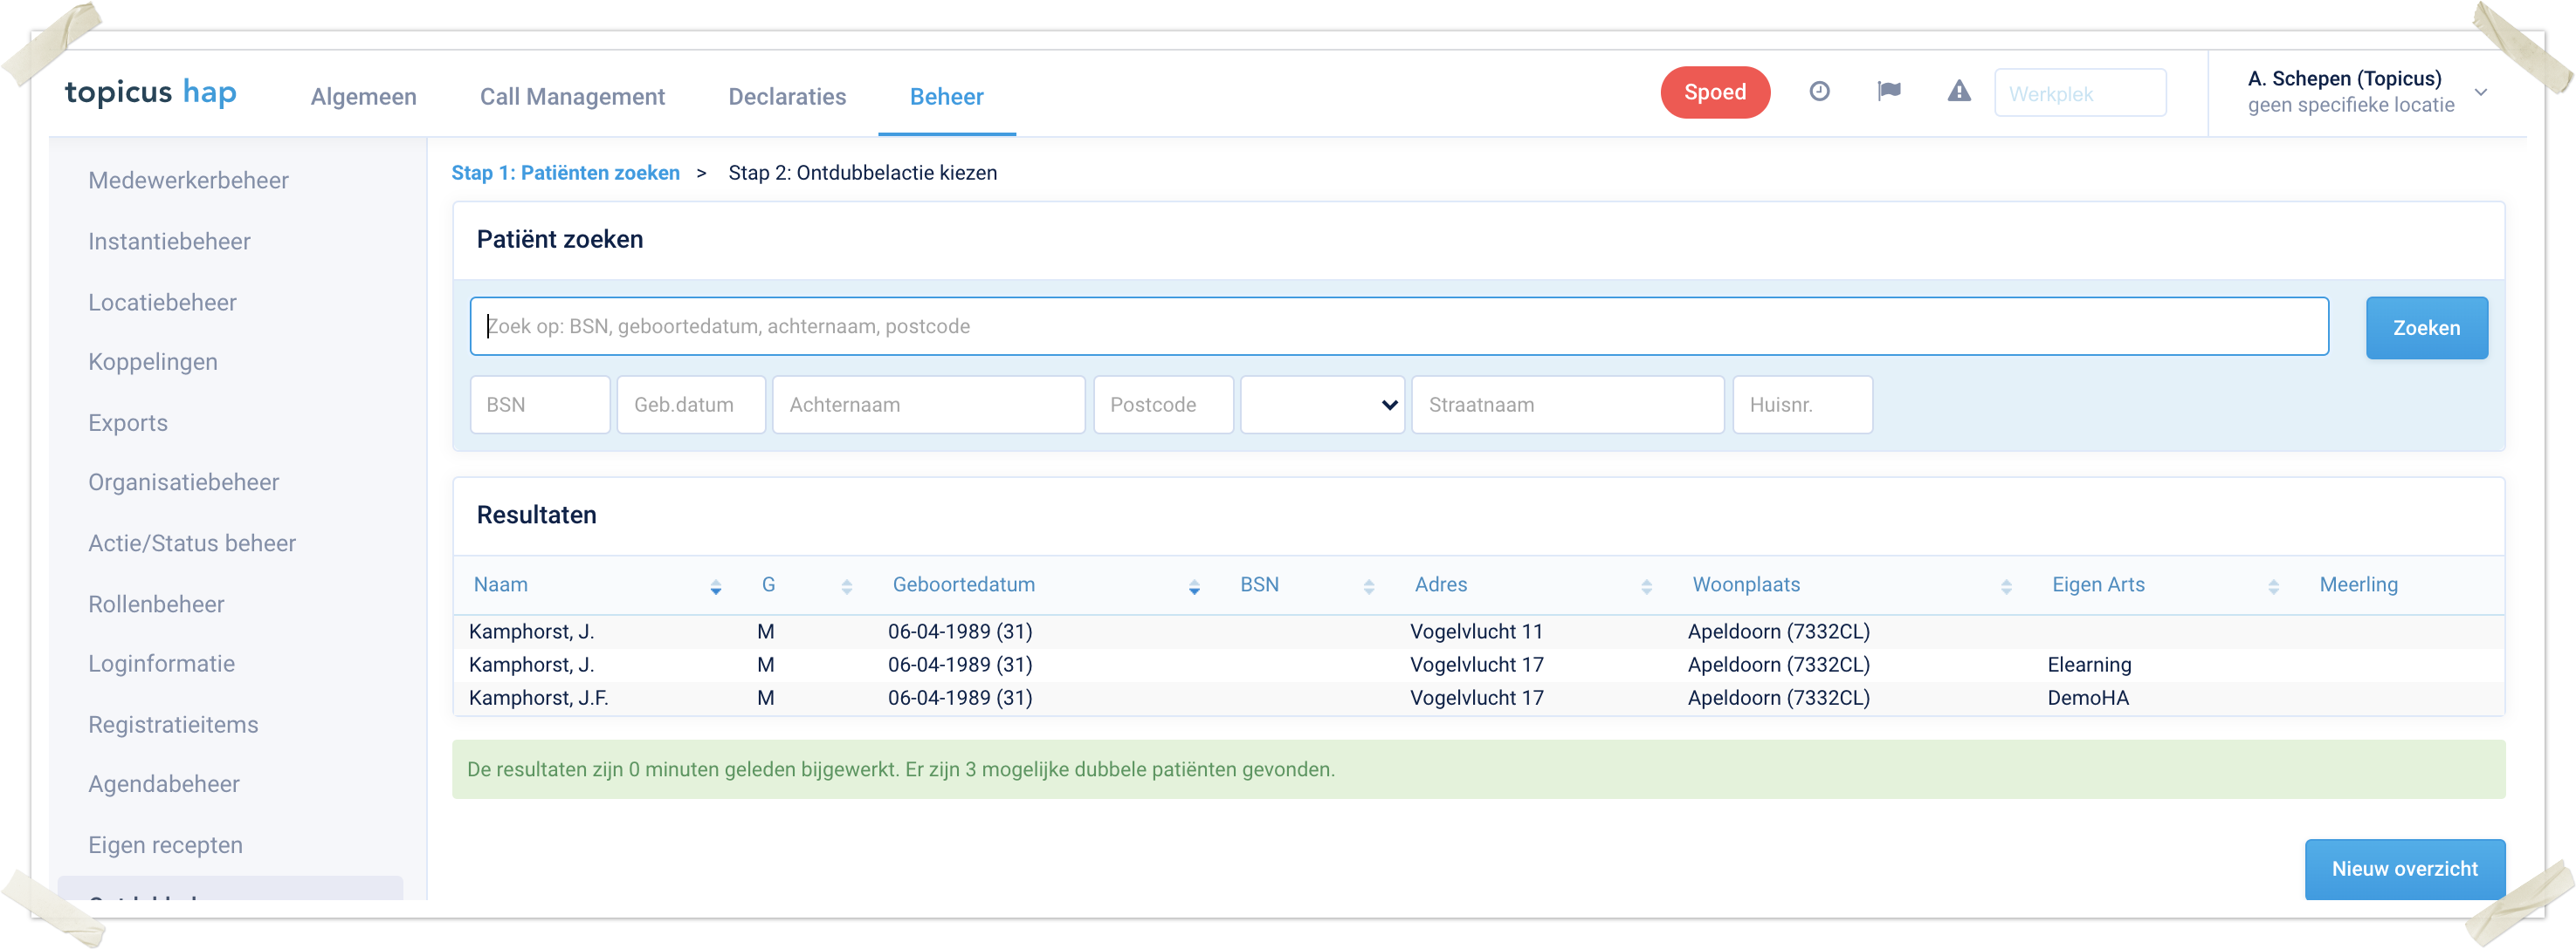The height and width of the screenshot is (949, 2576).
Task: Click the clock history icon
Action: click(1819, 92)
